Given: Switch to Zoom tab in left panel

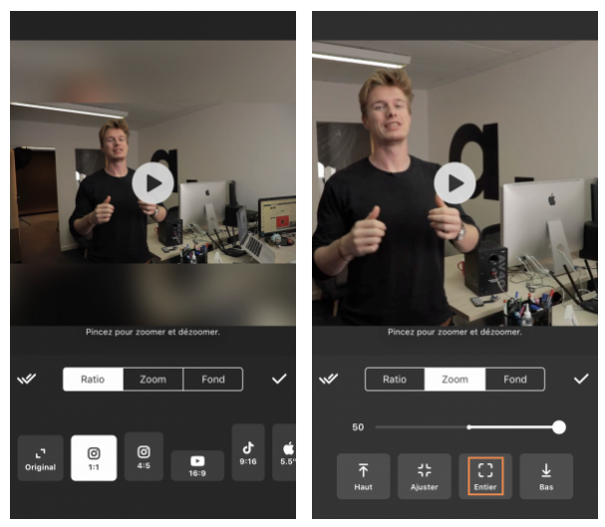Looking at the screenshot, I should click(152, 380).
